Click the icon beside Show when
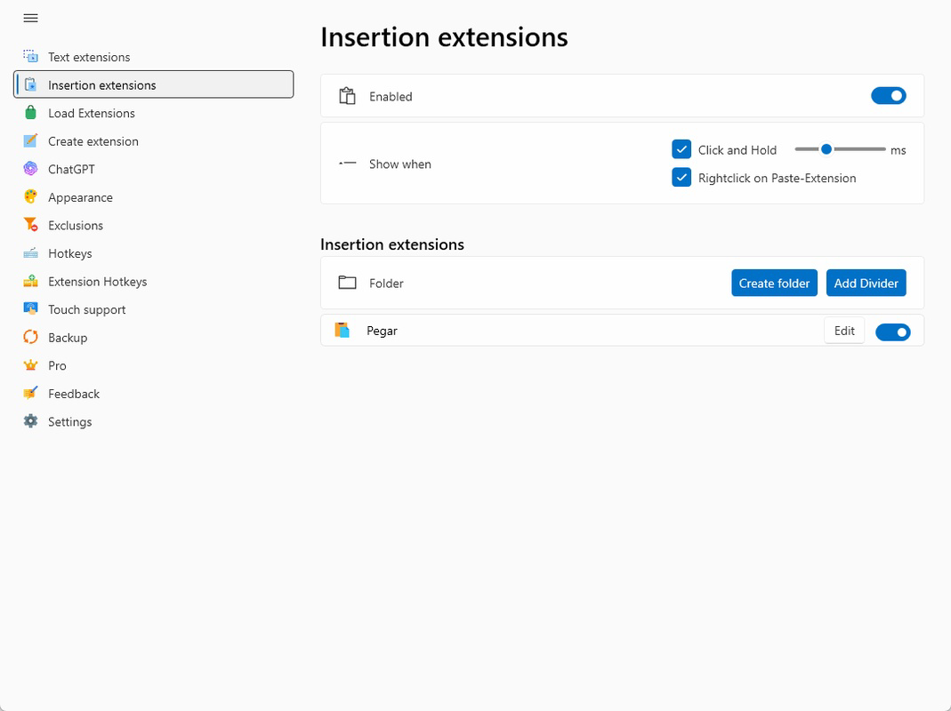The image size is (951, 711). [347, 163]
